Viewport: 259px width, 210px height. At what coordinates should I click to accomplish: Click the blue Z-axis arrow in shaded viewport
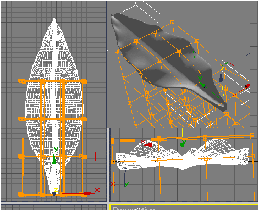[221, 78]
